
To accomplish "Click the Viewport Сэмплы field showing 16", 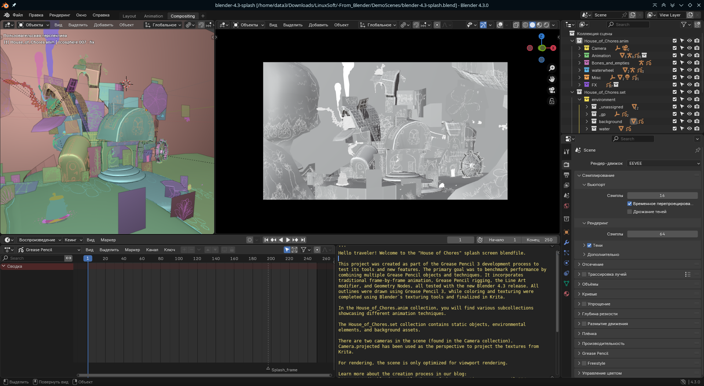I will click(x=662, y=196).
